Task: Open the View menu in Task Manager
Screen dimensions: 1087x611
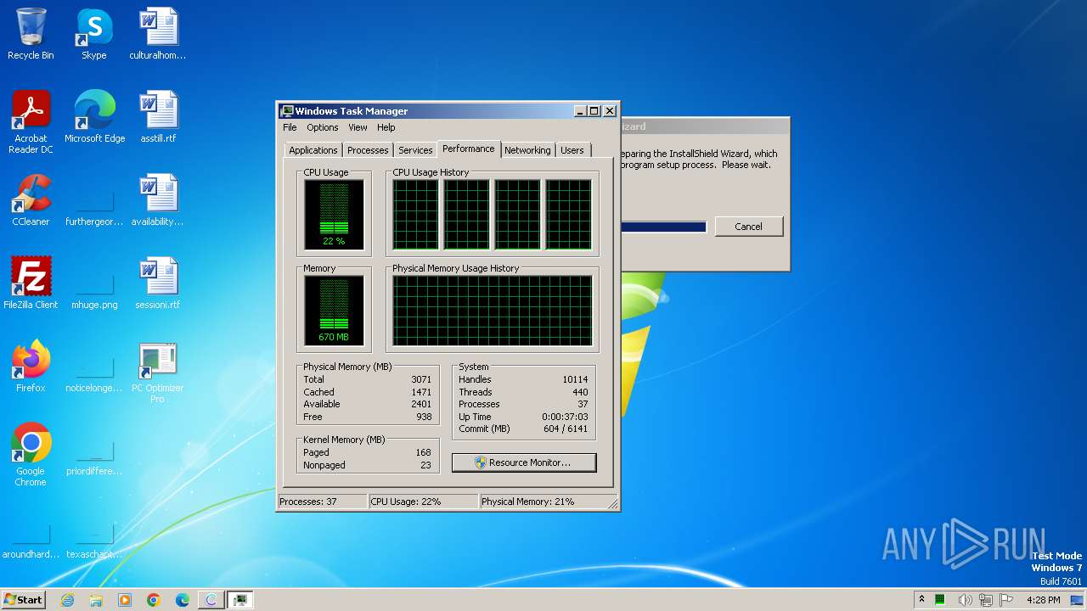Action: coord(358,127)
